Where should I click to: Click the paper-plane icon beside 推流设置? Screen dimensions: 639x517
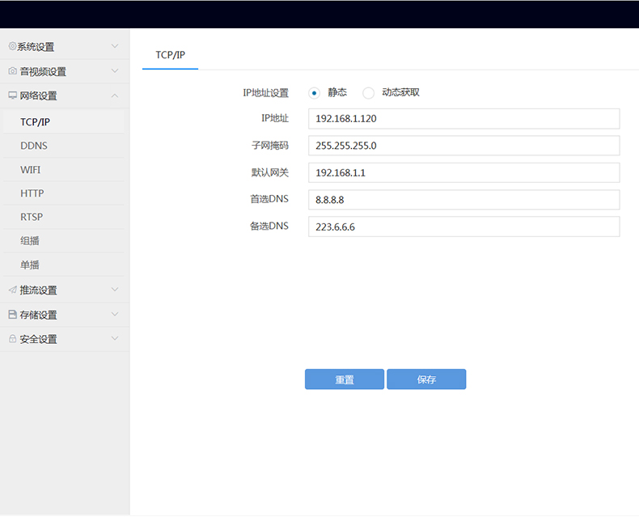[x=13, y=290]
